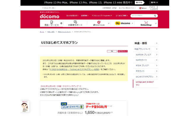The image size is (190, 126).
Task: Click the Xi(クロッシィ) badge
Action: click(x=123, y=51)
